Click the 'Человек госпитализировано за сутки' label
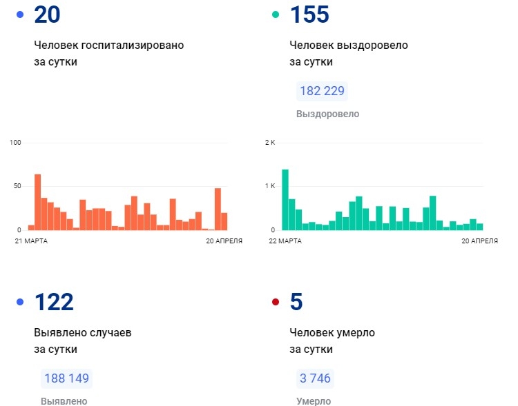The image size is (518, 406). 108,53
